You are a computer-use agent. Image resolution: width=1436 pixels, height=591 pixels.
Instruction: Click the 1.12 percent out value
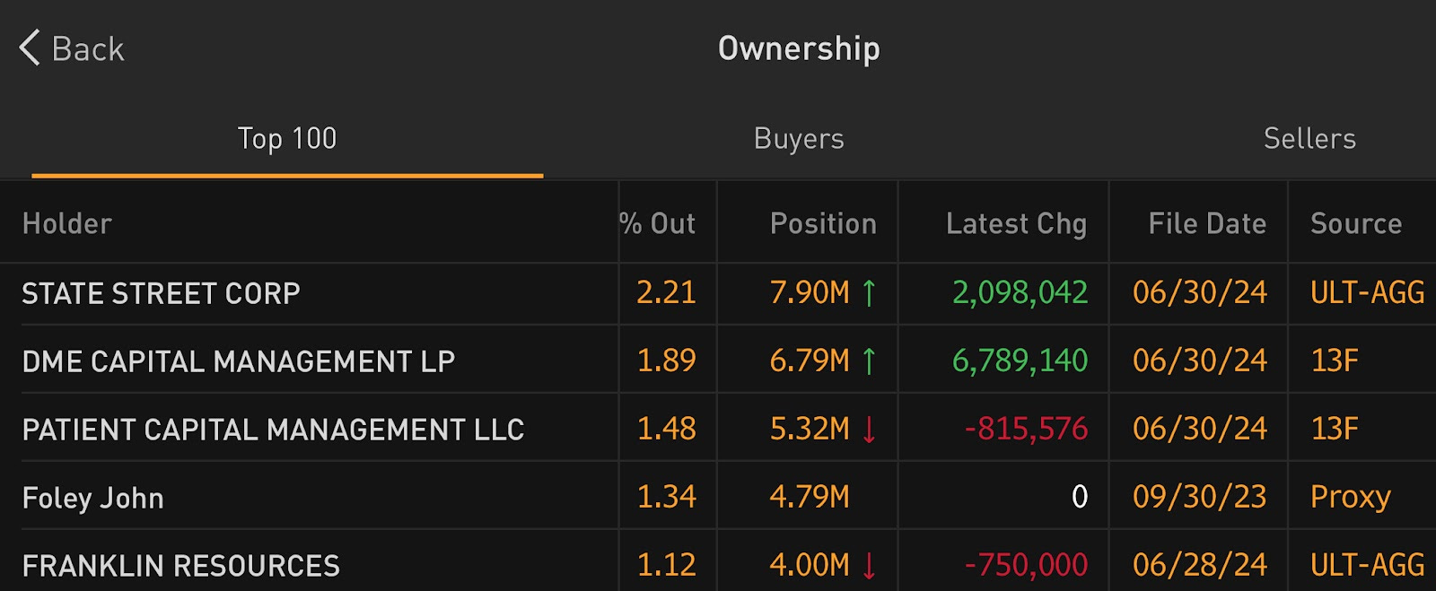[666, 565]
